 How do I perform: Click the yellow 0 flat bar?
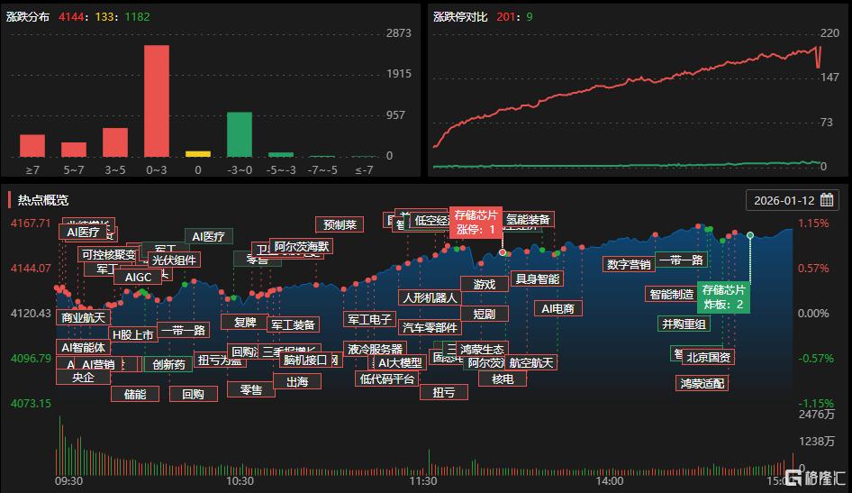pyautogui.click(x=198, y=154)
